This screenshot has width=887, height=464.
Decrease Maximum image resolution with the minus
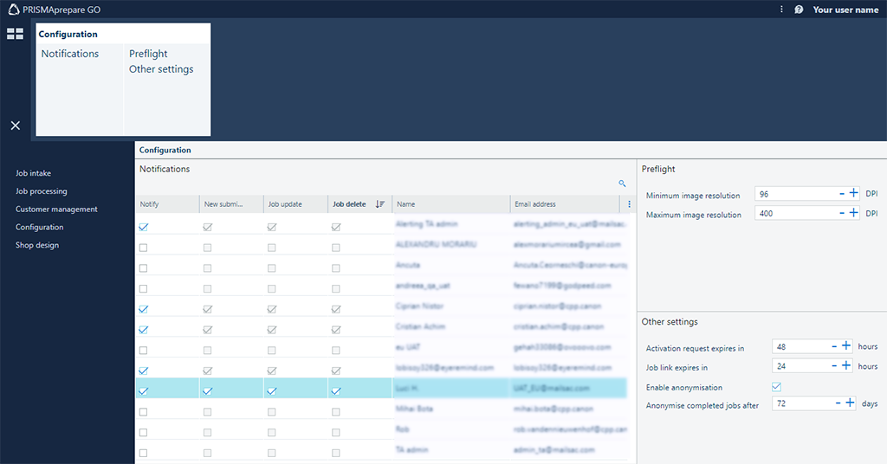click(842, 213)
